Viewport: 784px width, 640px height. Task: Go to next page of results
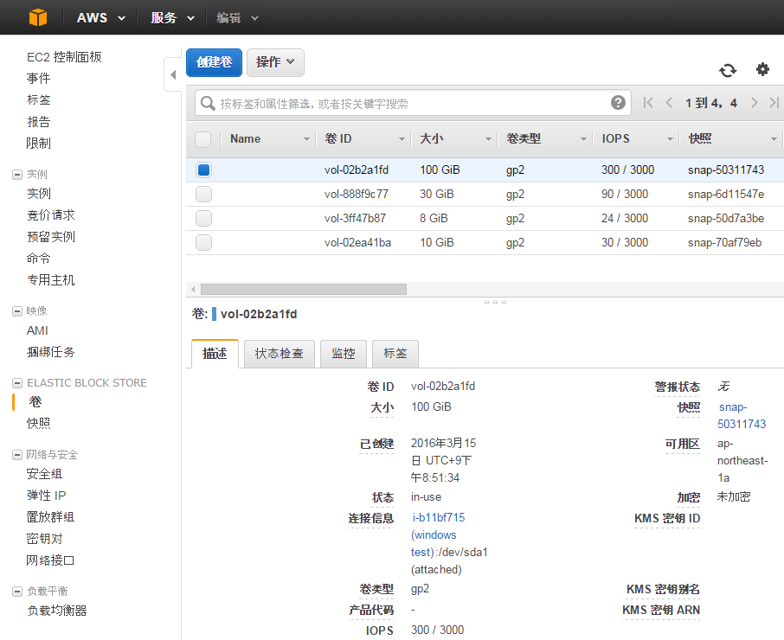(x=754, y=103)
